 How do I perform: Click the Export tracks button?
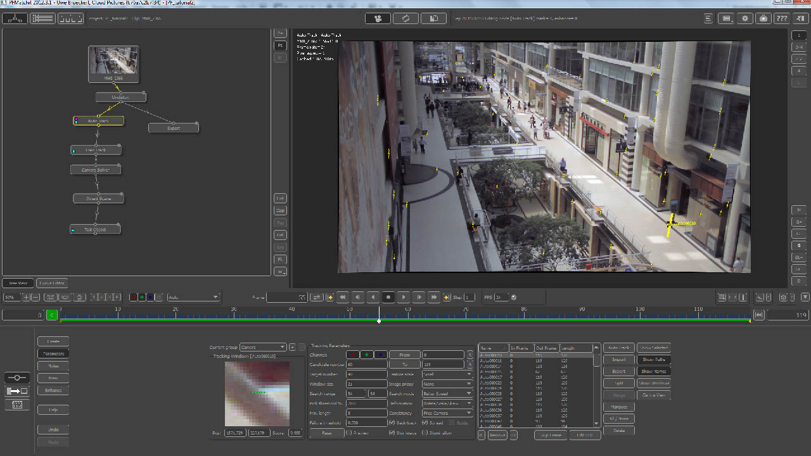coord(618,372)
